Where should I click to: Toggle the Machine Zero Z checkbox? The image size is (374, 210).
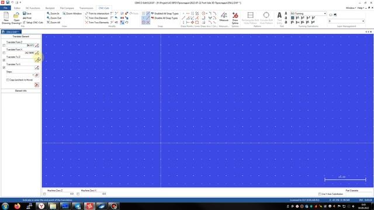pos(44,194)
